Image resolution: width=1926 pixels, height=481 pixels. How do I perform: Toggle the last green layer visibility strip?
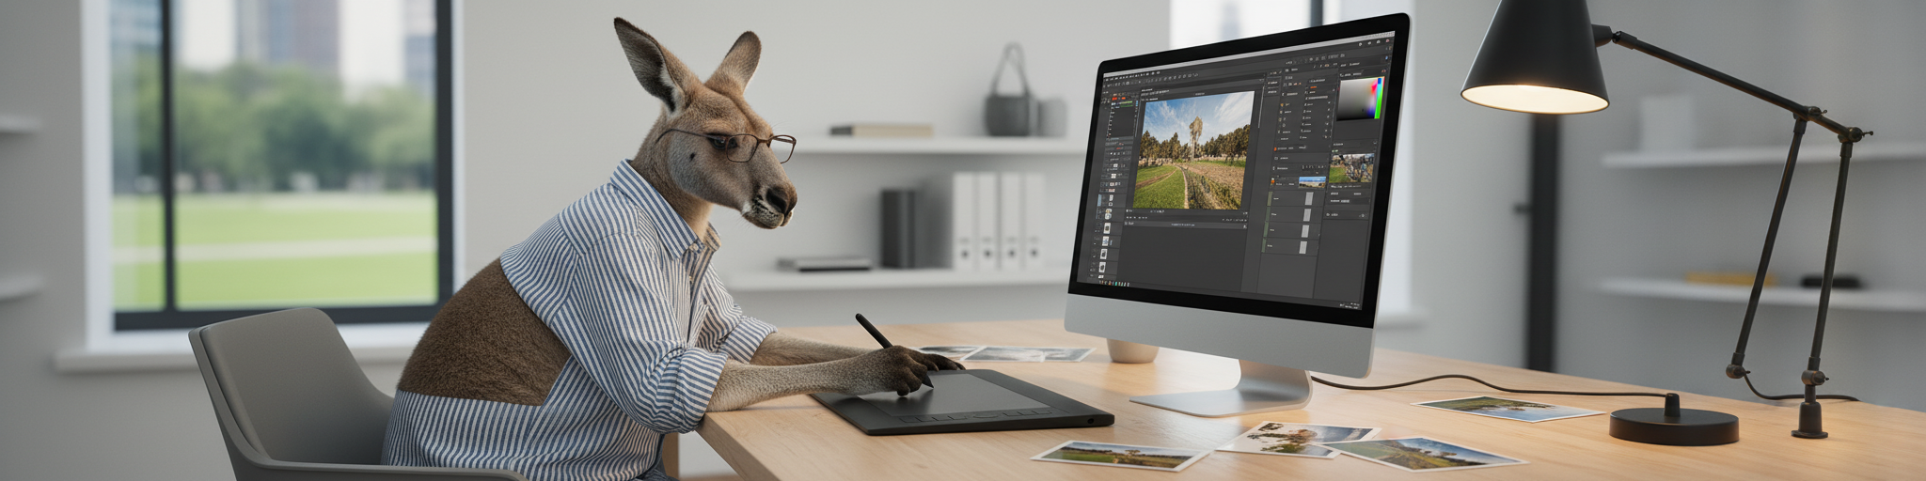(x=1265, y=246)
